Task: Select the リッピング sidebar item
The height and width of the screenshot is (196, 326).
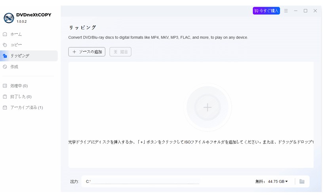Action: 29,56
